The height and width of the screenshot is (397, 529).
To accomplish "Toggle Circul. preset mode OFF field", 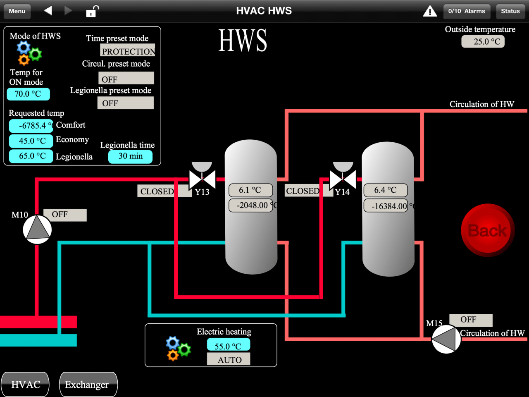I will point(126,79).
